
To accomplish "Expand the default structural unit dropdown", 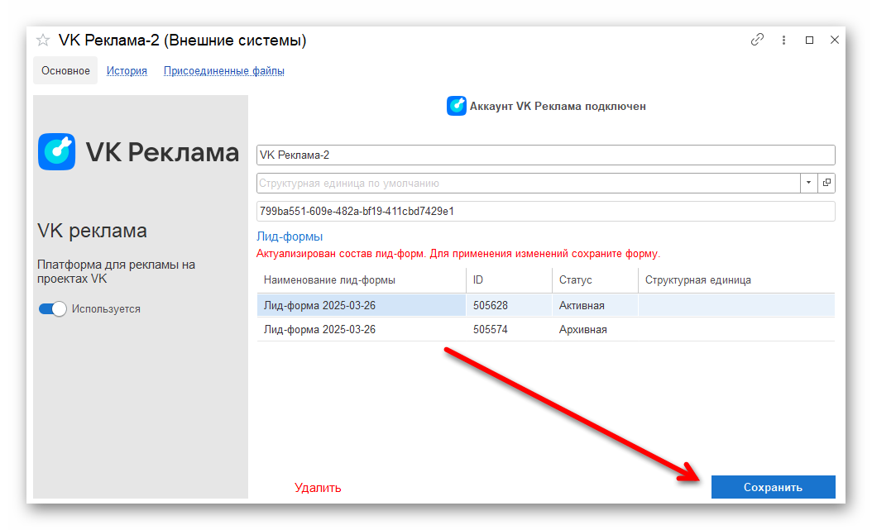I will pyautogui.click(x=808, y=183).
